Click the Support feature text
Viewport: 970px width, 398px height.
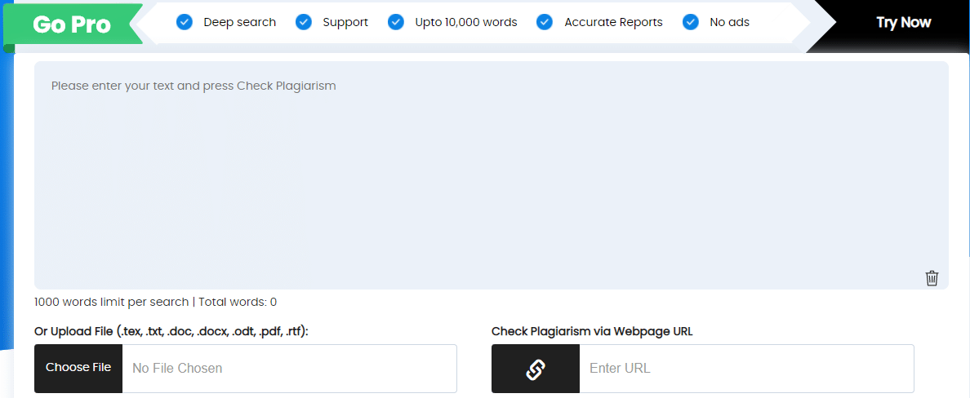345,23
